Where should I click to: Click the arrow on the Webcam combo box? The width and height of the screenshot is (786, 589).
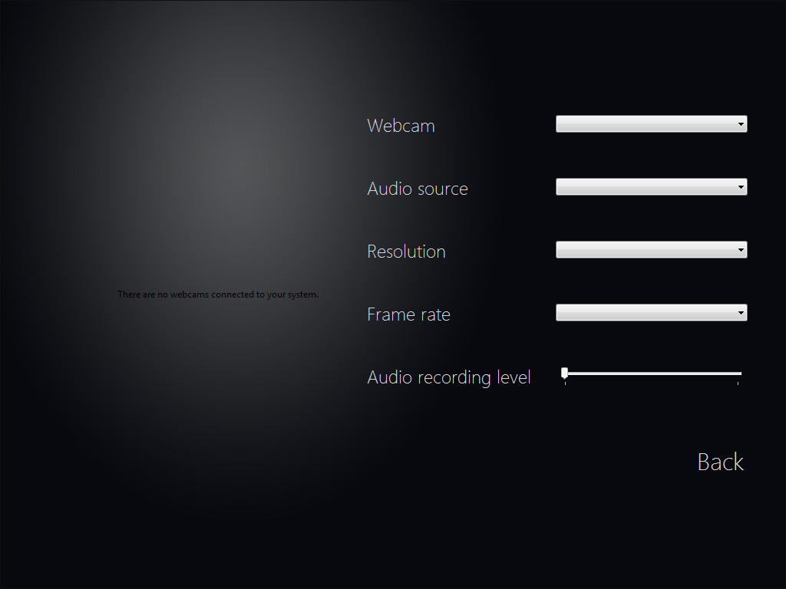pos(741,124)
